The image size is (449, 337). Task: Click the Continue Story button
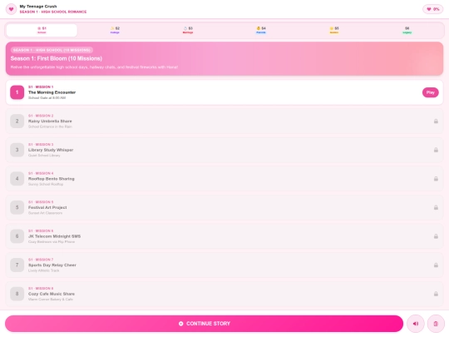[x=204, y=324]
